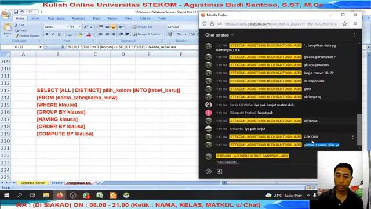Expand the Merge & Center dropdown arrow
The width and height of the screenshot is (371, 209).
[x=162, y=34]
